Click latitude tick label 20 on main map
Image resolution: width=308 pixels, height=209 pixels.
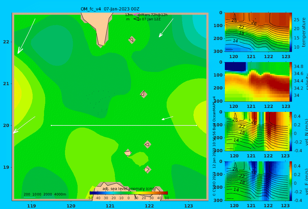pyautogui.click(x=6, y=125)
